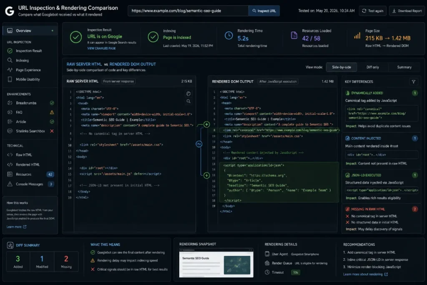The image size is (427, 285).
Task: Click the Google G logo
Action: (x=10, y=11)
